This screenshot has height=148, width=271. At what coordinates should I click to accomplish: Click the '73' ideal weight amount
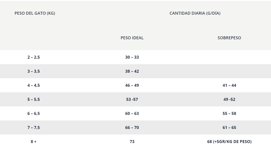132,142
